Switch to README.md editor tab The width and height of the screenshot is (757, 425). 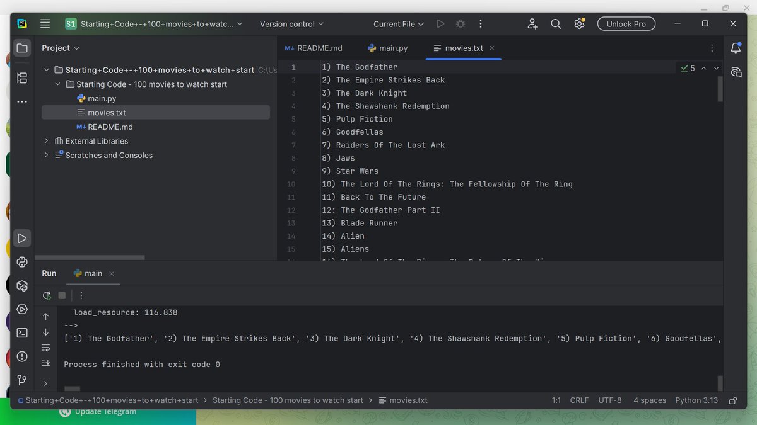tap(314, 48)
